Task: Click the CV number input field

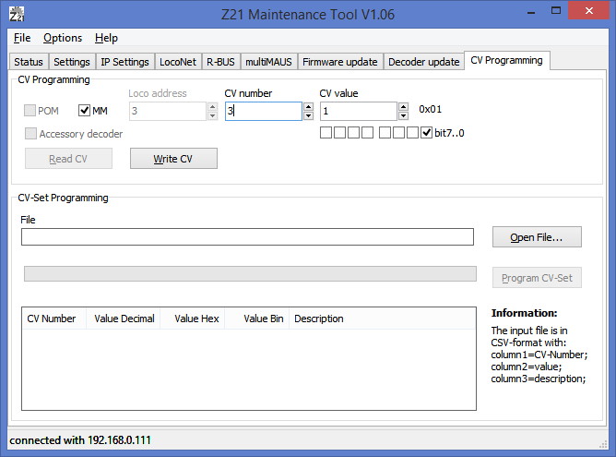Action: [x=263, y=111]
